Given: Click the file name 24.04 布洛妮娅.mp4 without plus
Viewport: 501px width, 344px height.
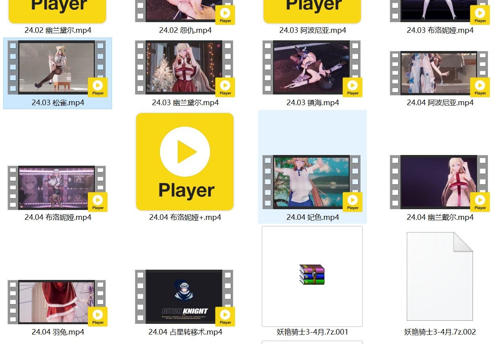Looking at the screenshot, I should click(58, 217).
